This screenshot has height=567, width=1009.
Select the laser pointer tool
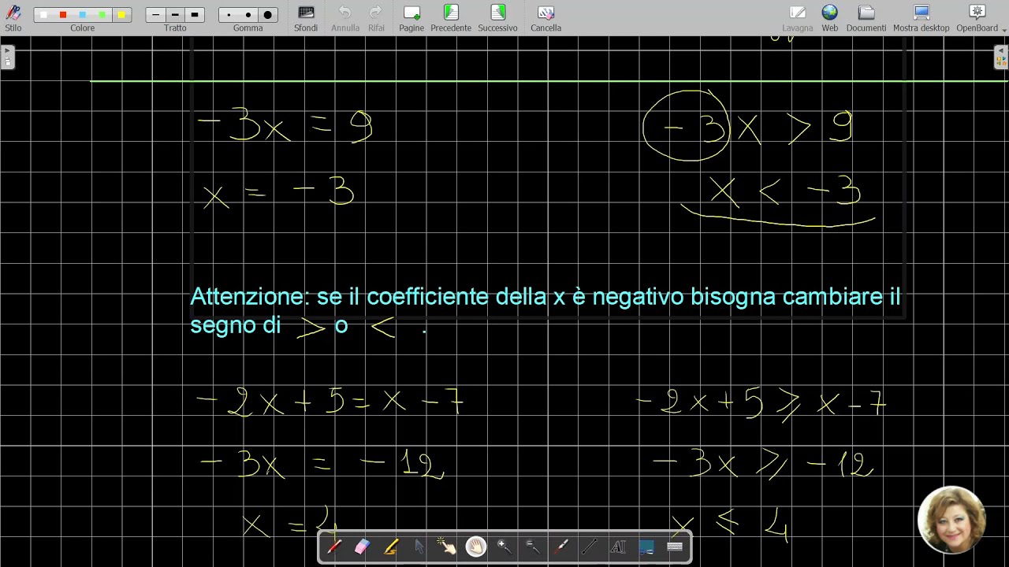[561, 547]
